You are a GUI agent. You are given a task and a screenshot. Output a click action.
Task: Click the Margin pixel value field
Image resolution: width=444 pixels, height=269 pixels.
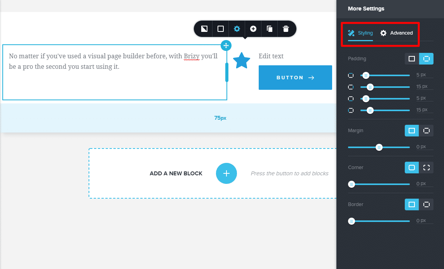(x=424, y=147)
